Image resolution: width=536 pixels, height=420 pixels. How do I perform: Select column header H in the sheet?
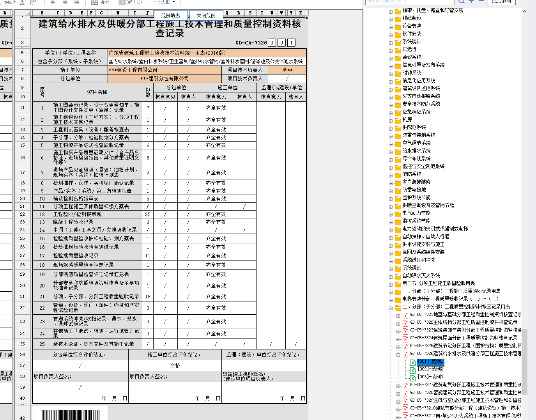[x=118, y=13]
